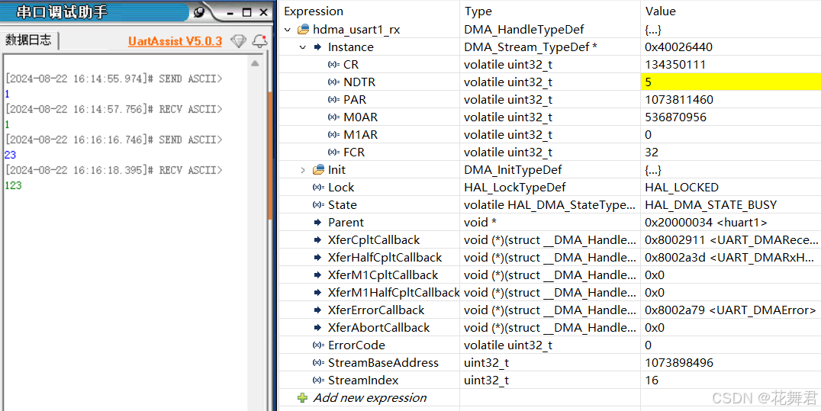
Task: Click the pointer icon beside XferM1HalfCpltCallback
Action: 318,293
